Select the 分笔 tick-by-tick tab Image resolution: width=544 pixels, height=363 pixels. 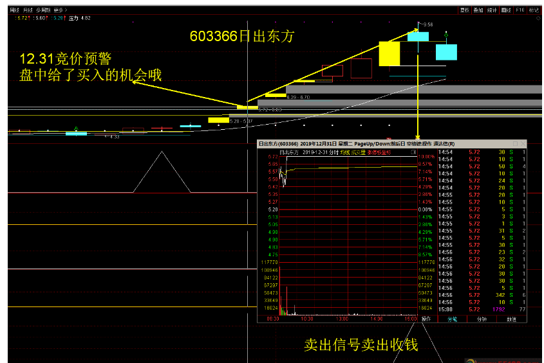(452, 319)
